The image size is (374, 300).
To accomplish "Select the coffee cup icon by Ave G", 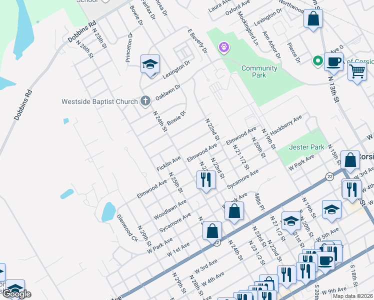I will (x=333, y=62).
